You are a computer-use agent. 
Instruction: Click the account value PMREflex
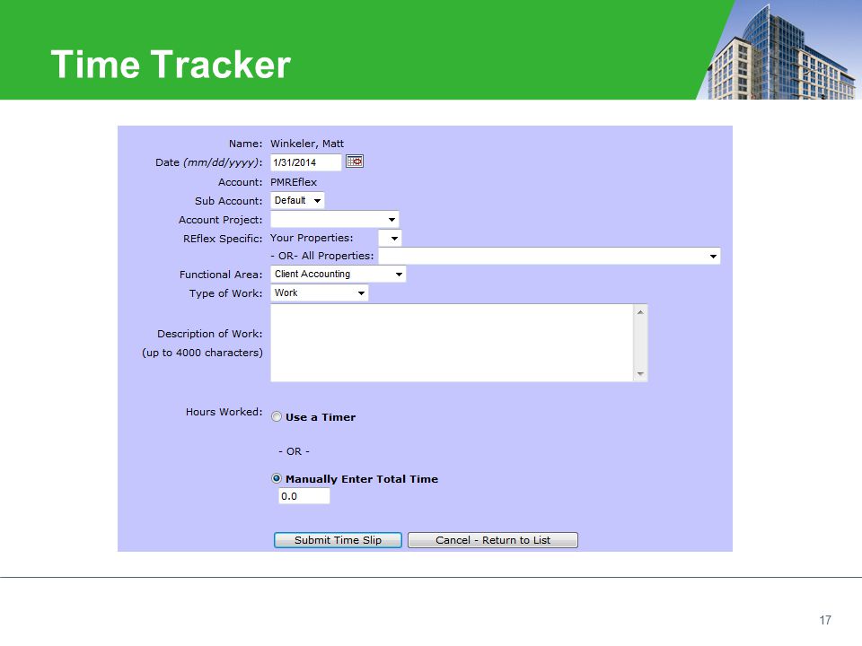click(x=294, y=182)
